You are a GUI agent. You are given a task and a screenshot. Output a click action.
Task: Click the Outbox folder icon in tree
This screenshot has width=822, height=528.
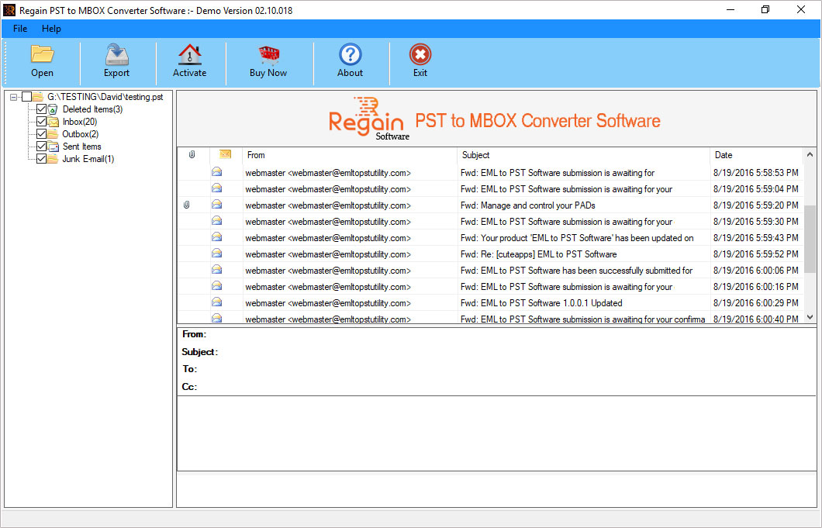(x=53, y=133)
